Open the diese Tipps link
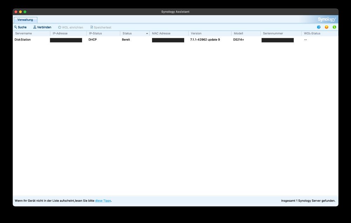The height and width of the screenshot is (223, 351). (x=103, y=201)
